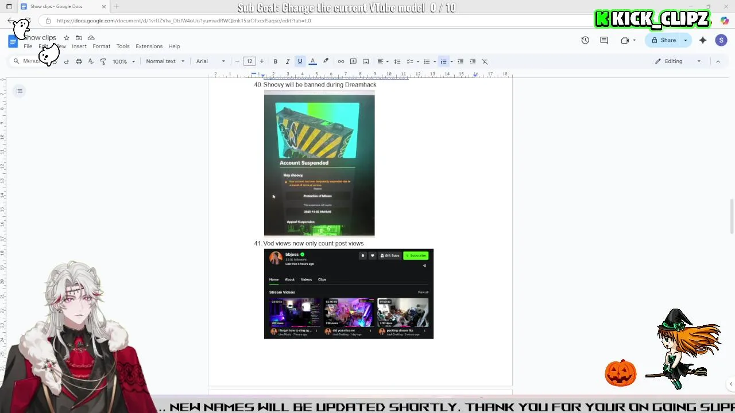The width and height of the screenshot is (735, 413).
Task: Click the Insert link icon
Action: click(x=341, y=61)
